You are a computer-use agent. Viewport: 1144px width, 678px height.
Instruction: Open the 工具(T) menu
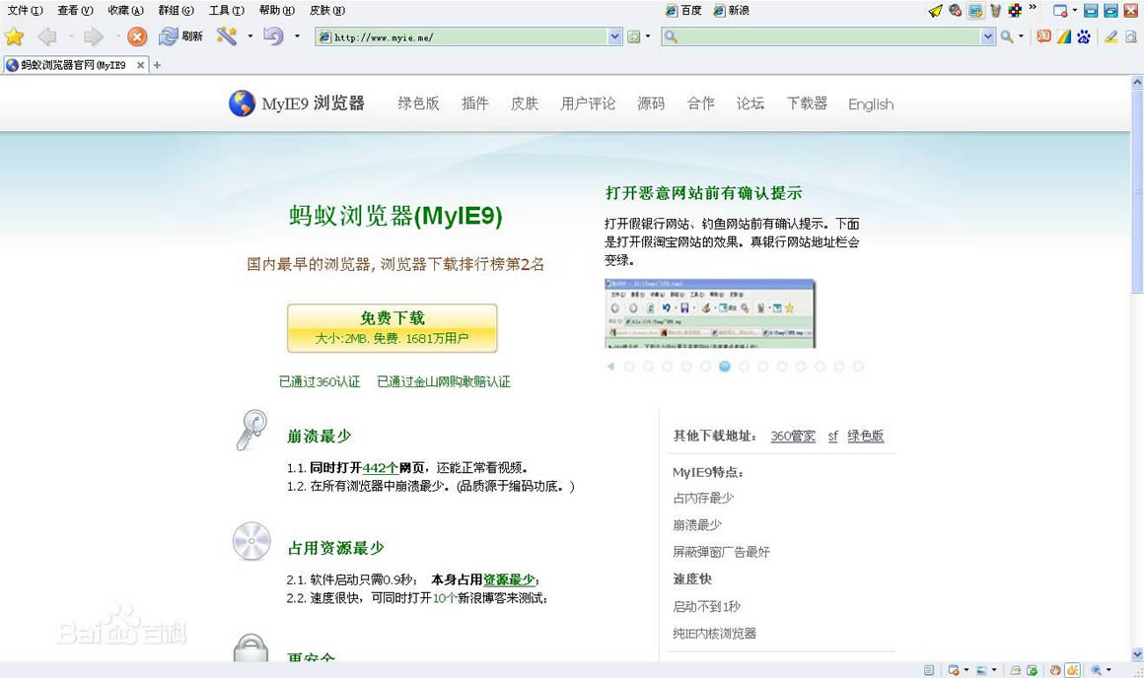pos(226,11)
